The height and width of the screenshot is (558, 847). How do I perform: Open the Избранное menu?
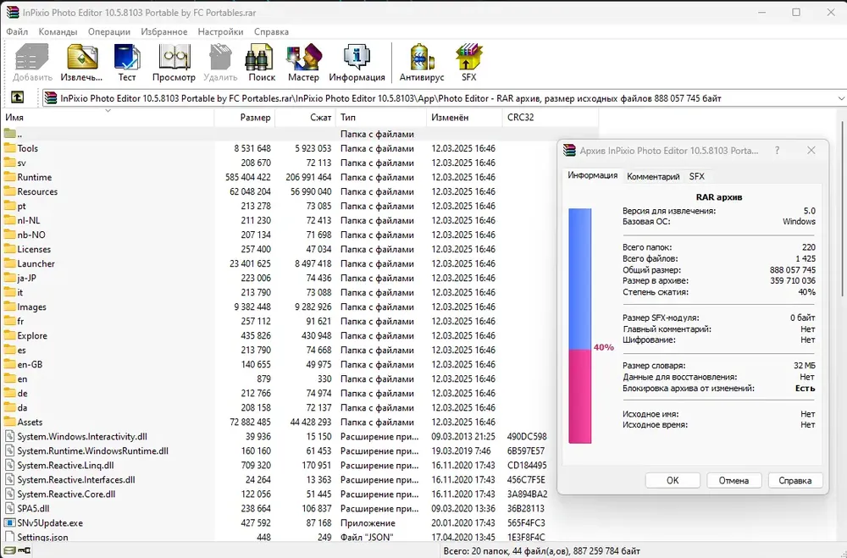tap(164, 32)
